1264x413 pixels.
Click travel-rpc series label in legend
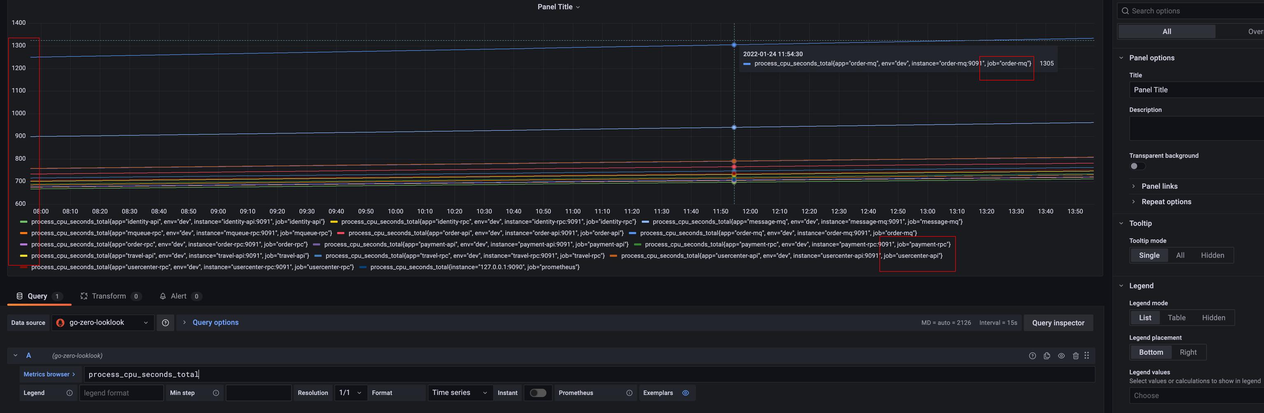465,256
